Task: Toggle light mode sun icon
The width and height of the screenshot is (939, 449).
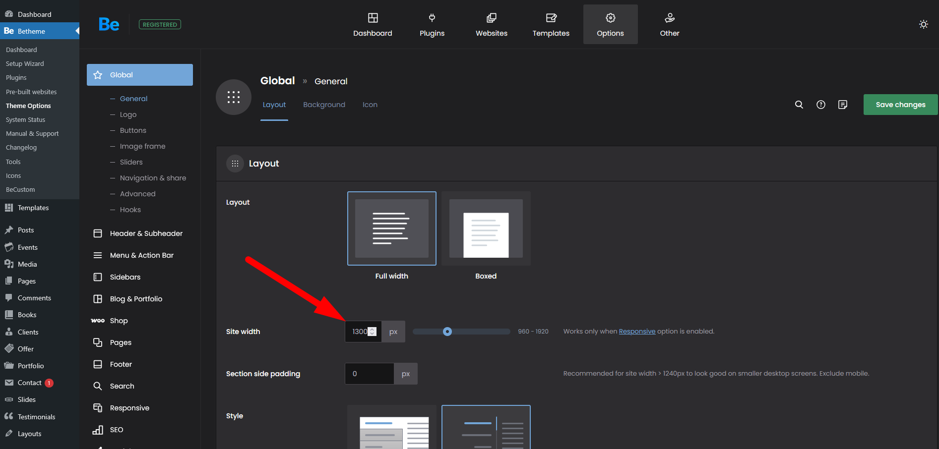Action: [x=923, y=24]
